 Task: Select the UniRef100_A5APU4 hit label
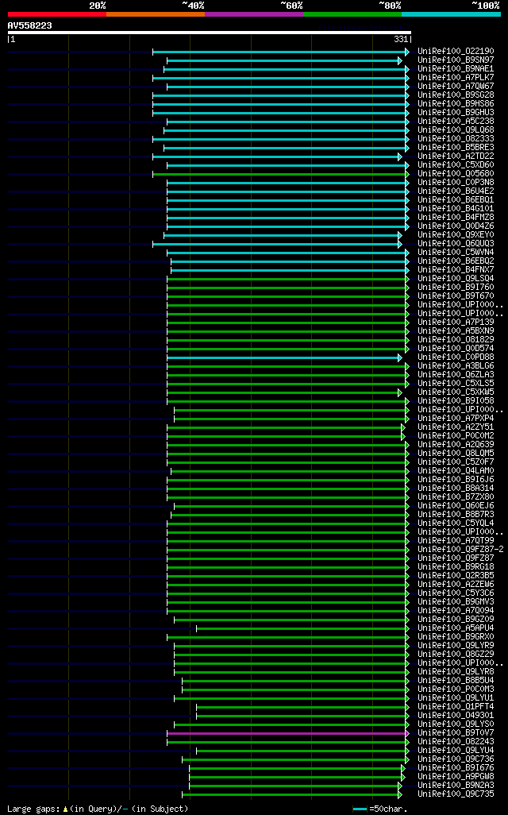[456, 628]
